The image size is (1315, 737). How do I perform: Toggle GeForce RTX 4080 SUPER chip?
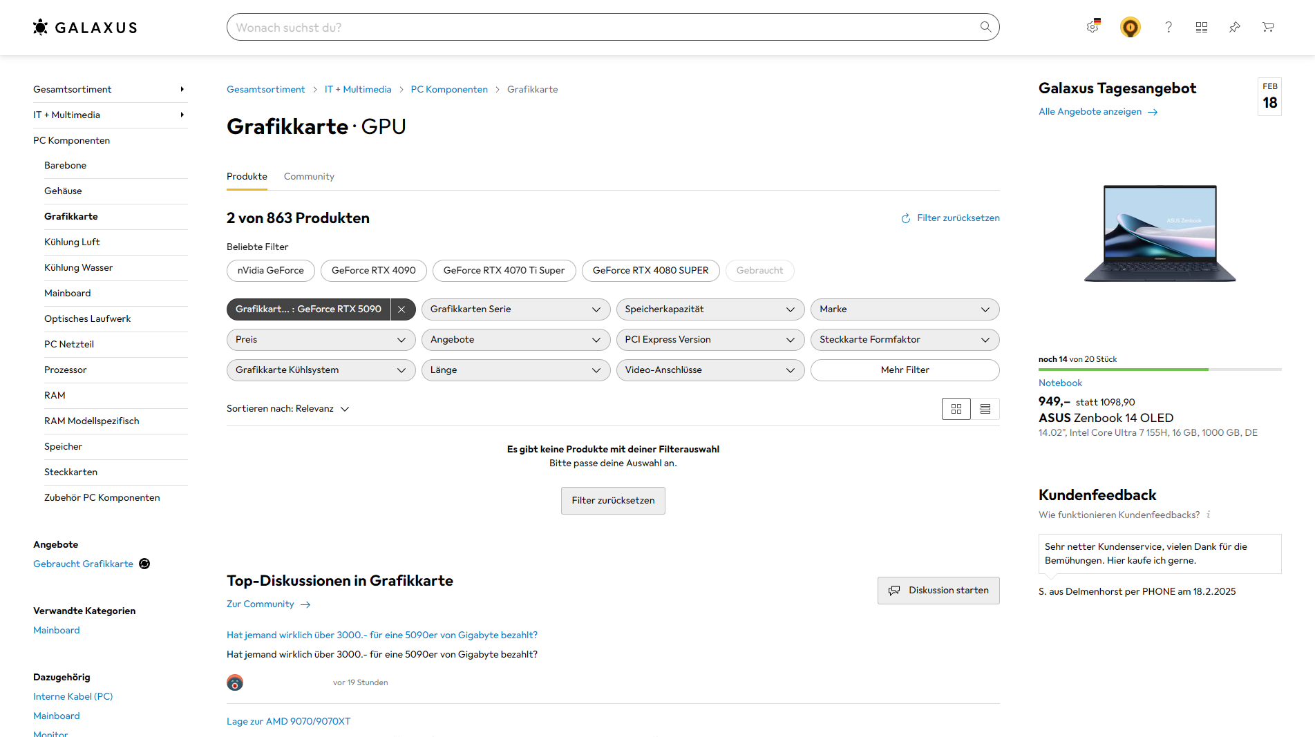point(651,271)
